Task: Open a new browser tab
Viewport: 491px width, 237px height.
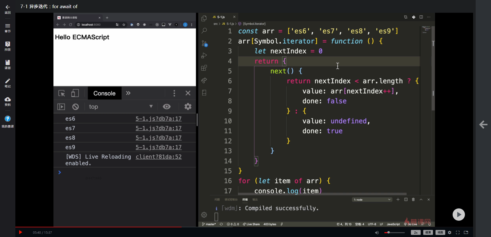Action: [x=107, y=18]
